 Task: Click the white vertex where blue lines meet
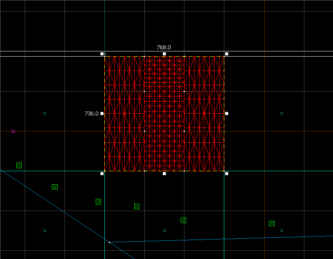[x=110, y=242]
